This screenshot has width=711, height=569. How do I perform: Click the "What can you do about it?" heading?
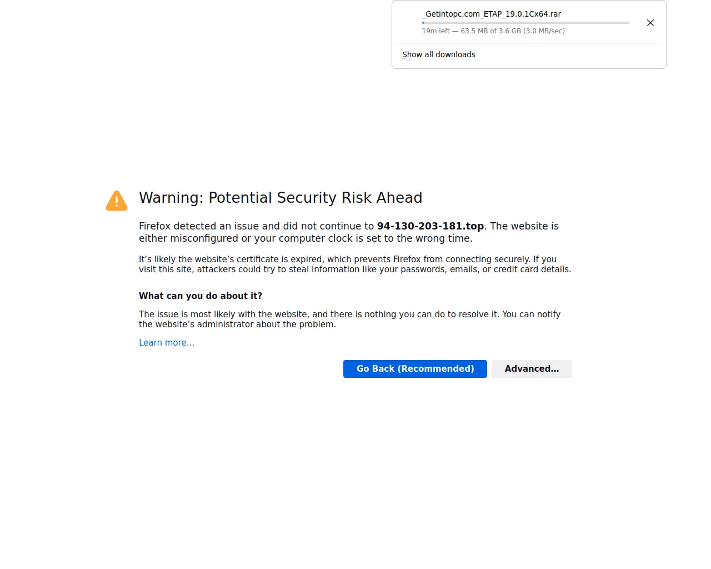(201, 296)
